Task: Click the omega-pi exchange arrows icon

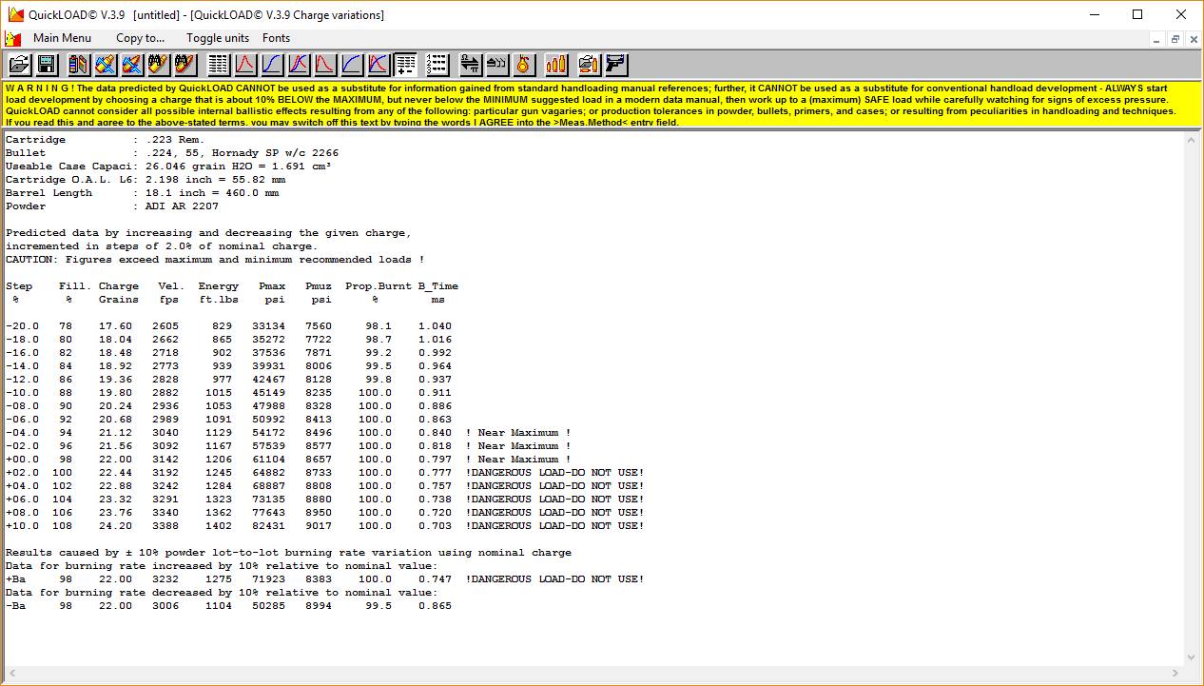Action: pyautogui.click(x=471, y=65)
